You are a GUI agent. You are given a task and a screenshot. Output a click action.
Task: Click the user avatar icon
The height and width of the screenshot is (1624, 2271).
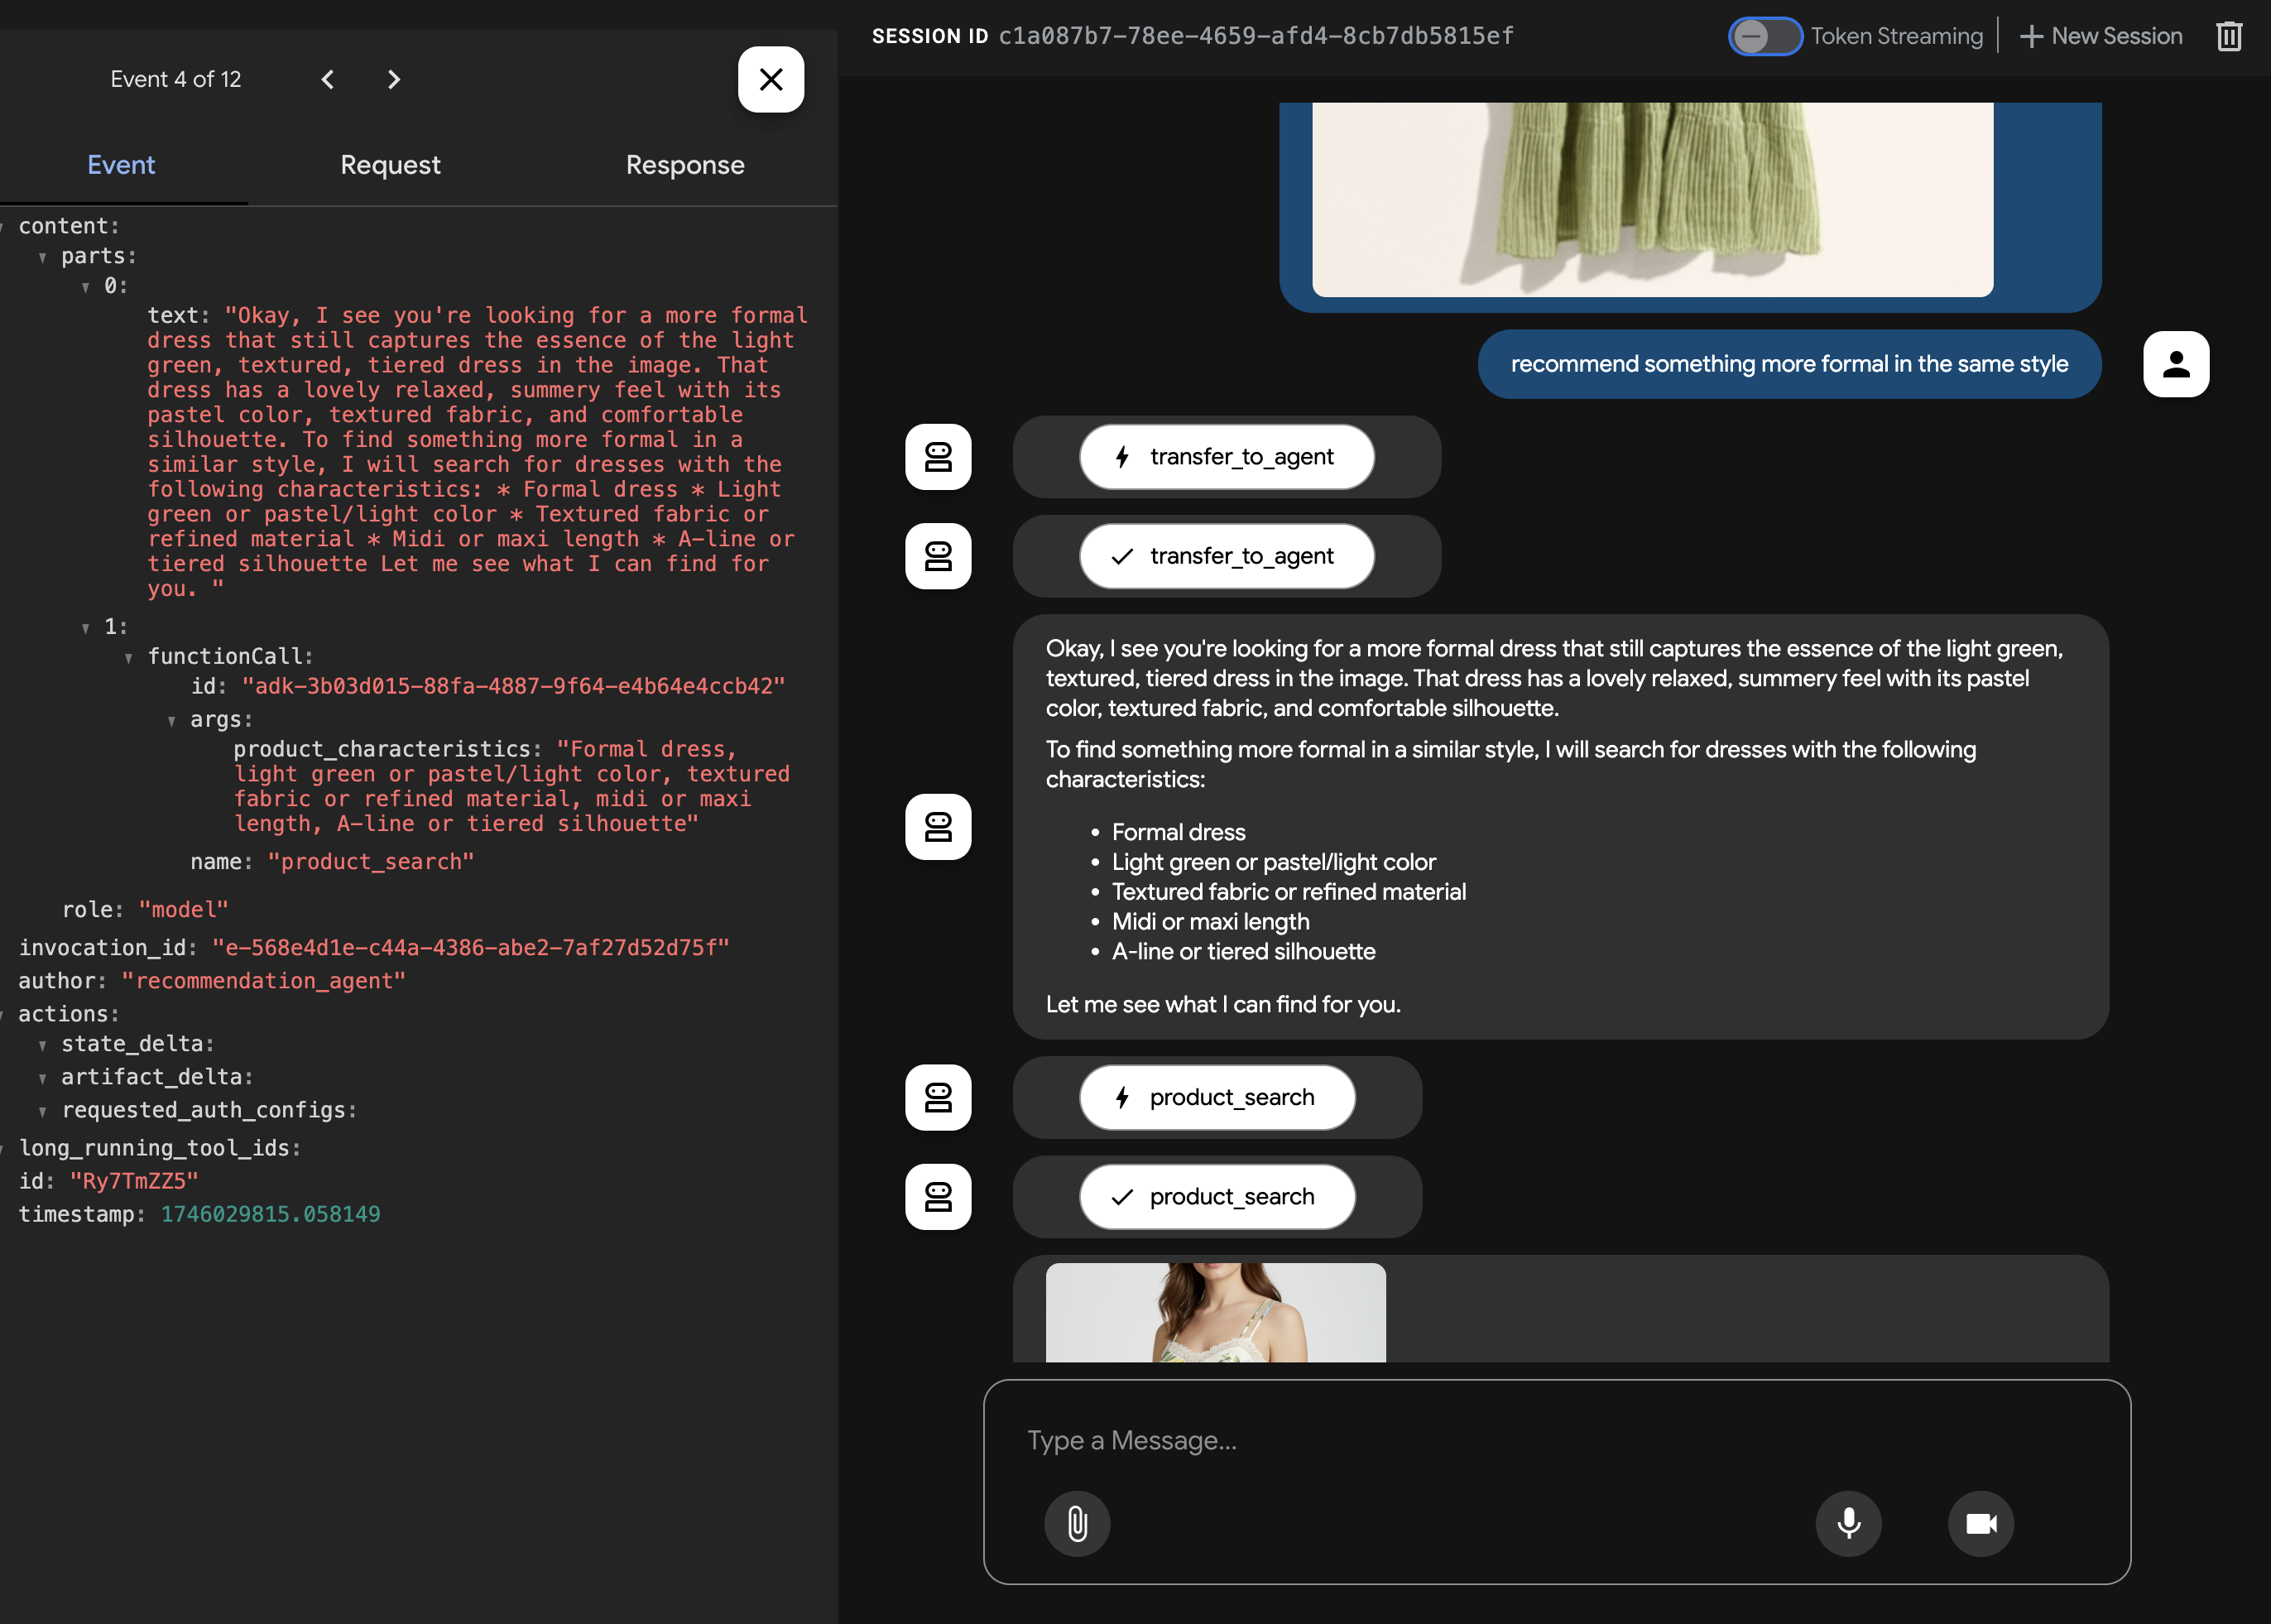point(2175,364)
